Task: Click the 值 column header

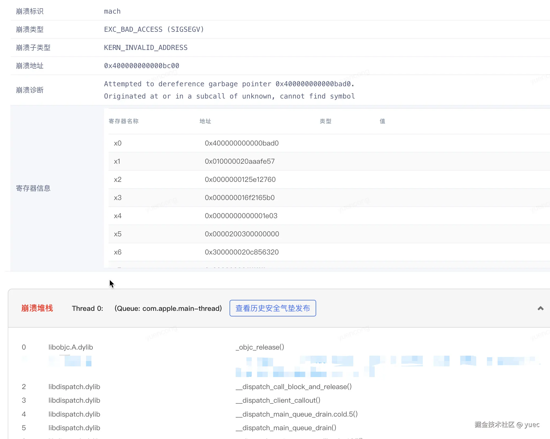Action: (382, 121)
